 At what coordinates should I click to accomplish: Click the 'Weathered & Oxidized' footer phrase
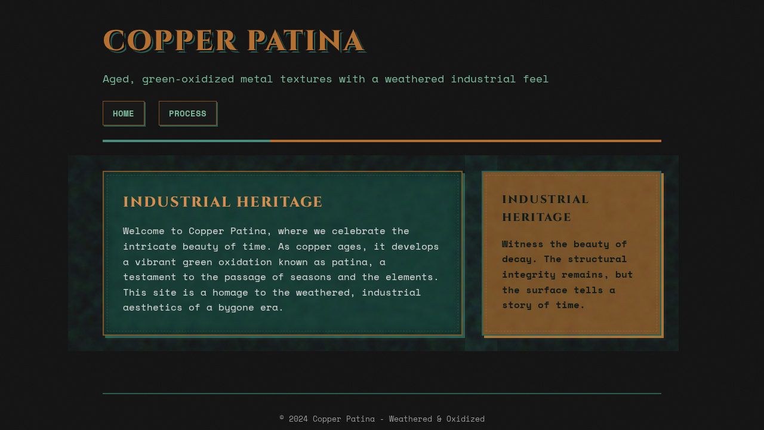[x=436, y=419]
